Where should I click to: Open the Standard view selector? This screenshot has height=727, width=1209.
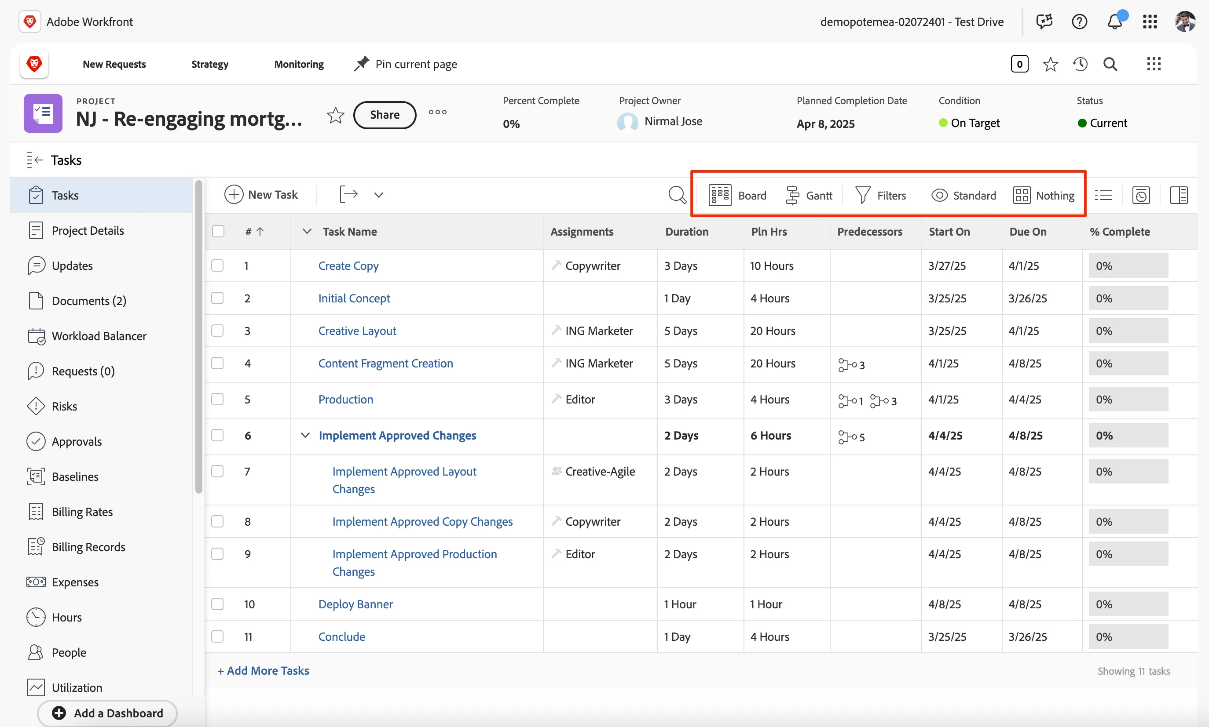[x=964, y=196]
